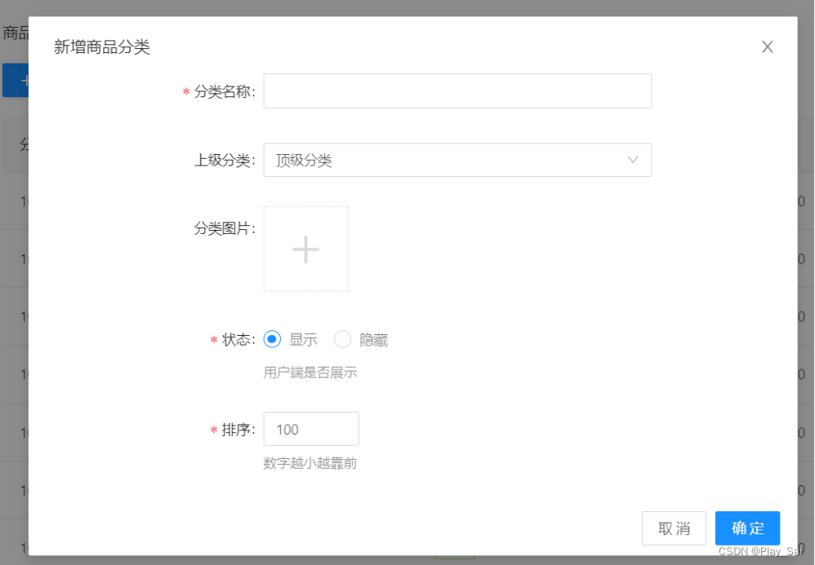
Task: Focus the 排序 input showing 100
Action: (311, 429)
